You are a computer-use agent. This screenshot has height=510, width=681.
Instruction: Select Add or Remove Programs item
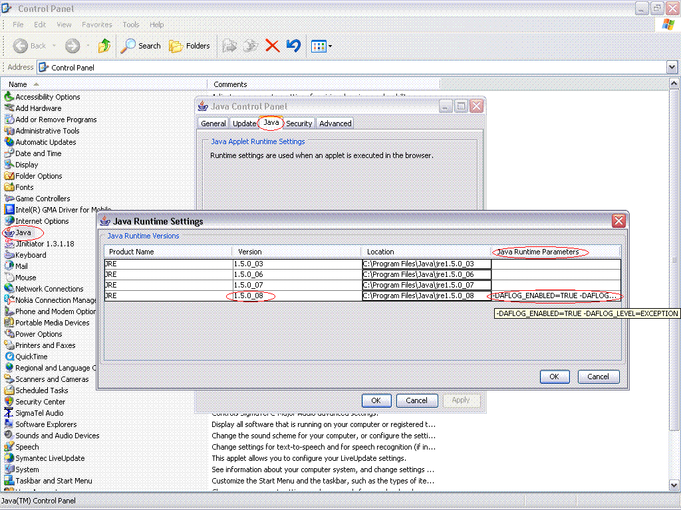pos(51,120)
